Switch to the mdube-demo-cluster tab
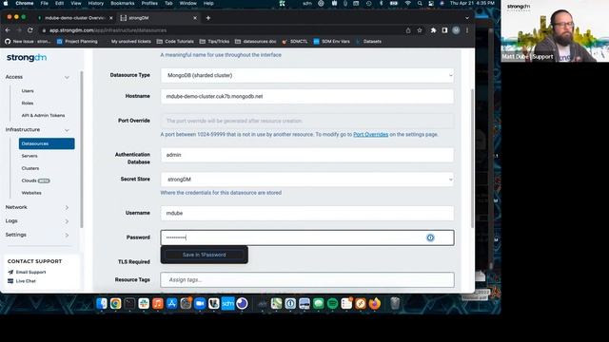 tap(74, 18)
